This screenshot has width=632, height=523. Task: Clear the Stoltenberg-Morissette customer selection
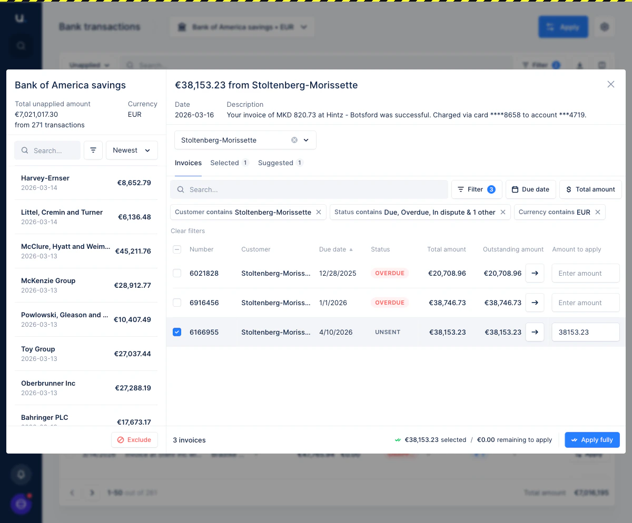pos(294,140)
